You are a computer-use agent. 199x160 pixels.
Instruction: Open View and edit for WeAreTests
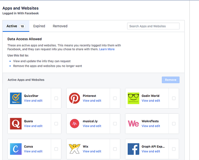[151, 126]
